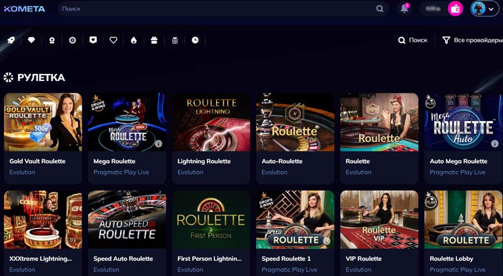Expand the user avatar dropdown

[x=485, y=9]
